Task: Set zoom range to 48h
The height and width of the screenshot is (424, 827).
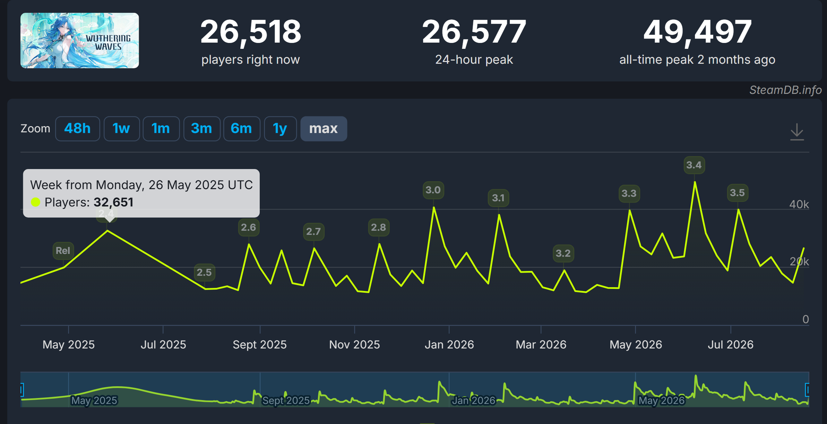Action: [x=77, y=129]
